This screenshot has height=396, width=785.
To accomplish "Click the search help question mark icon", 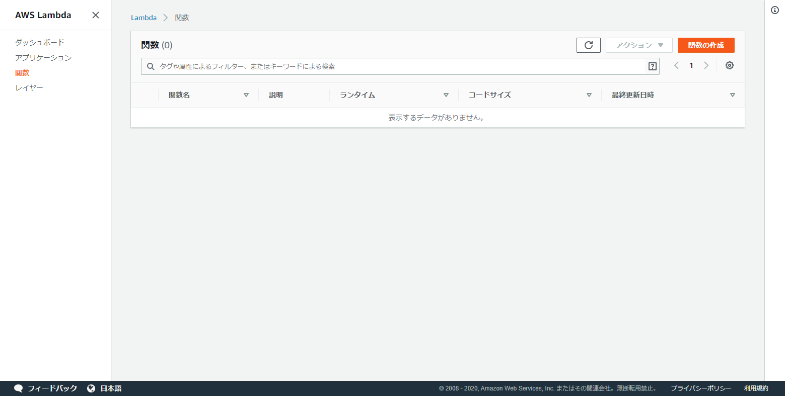I will [653, 66].
